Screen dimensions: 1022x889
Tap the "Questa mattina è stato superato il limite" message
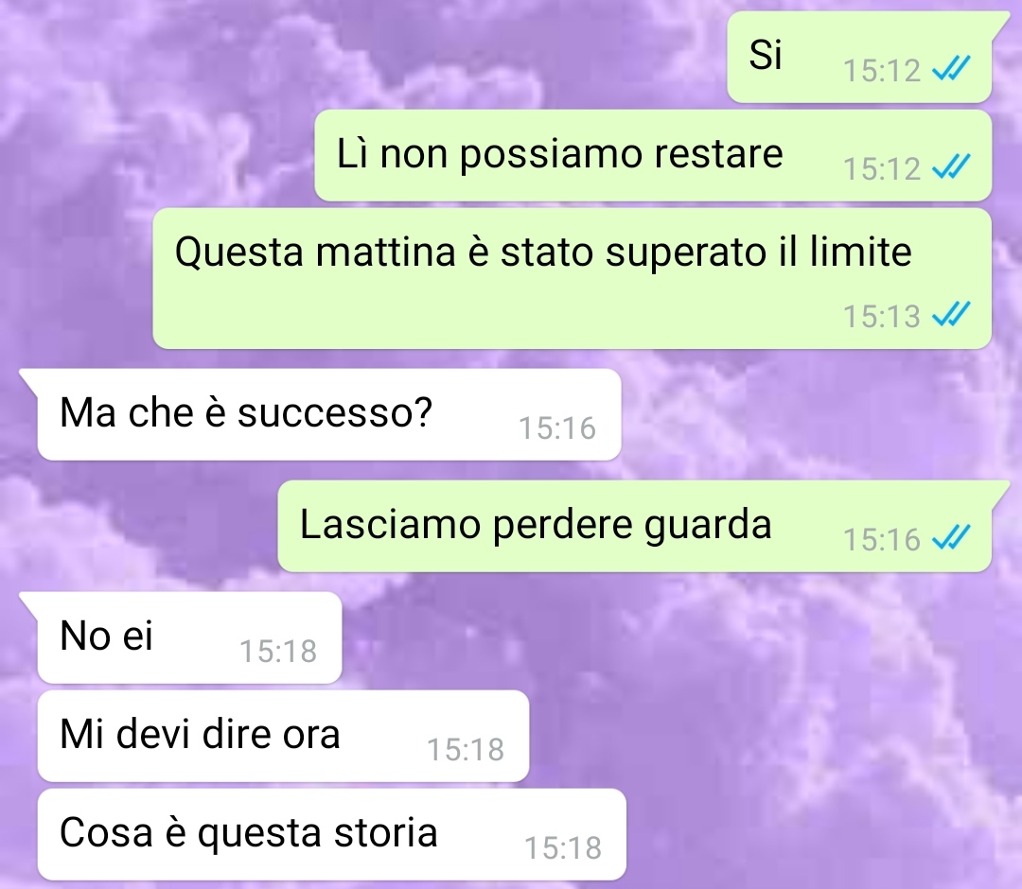point(573,279)
